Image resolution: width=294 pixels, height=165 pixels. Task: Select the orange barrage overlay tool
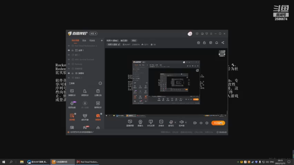[72, 117]
